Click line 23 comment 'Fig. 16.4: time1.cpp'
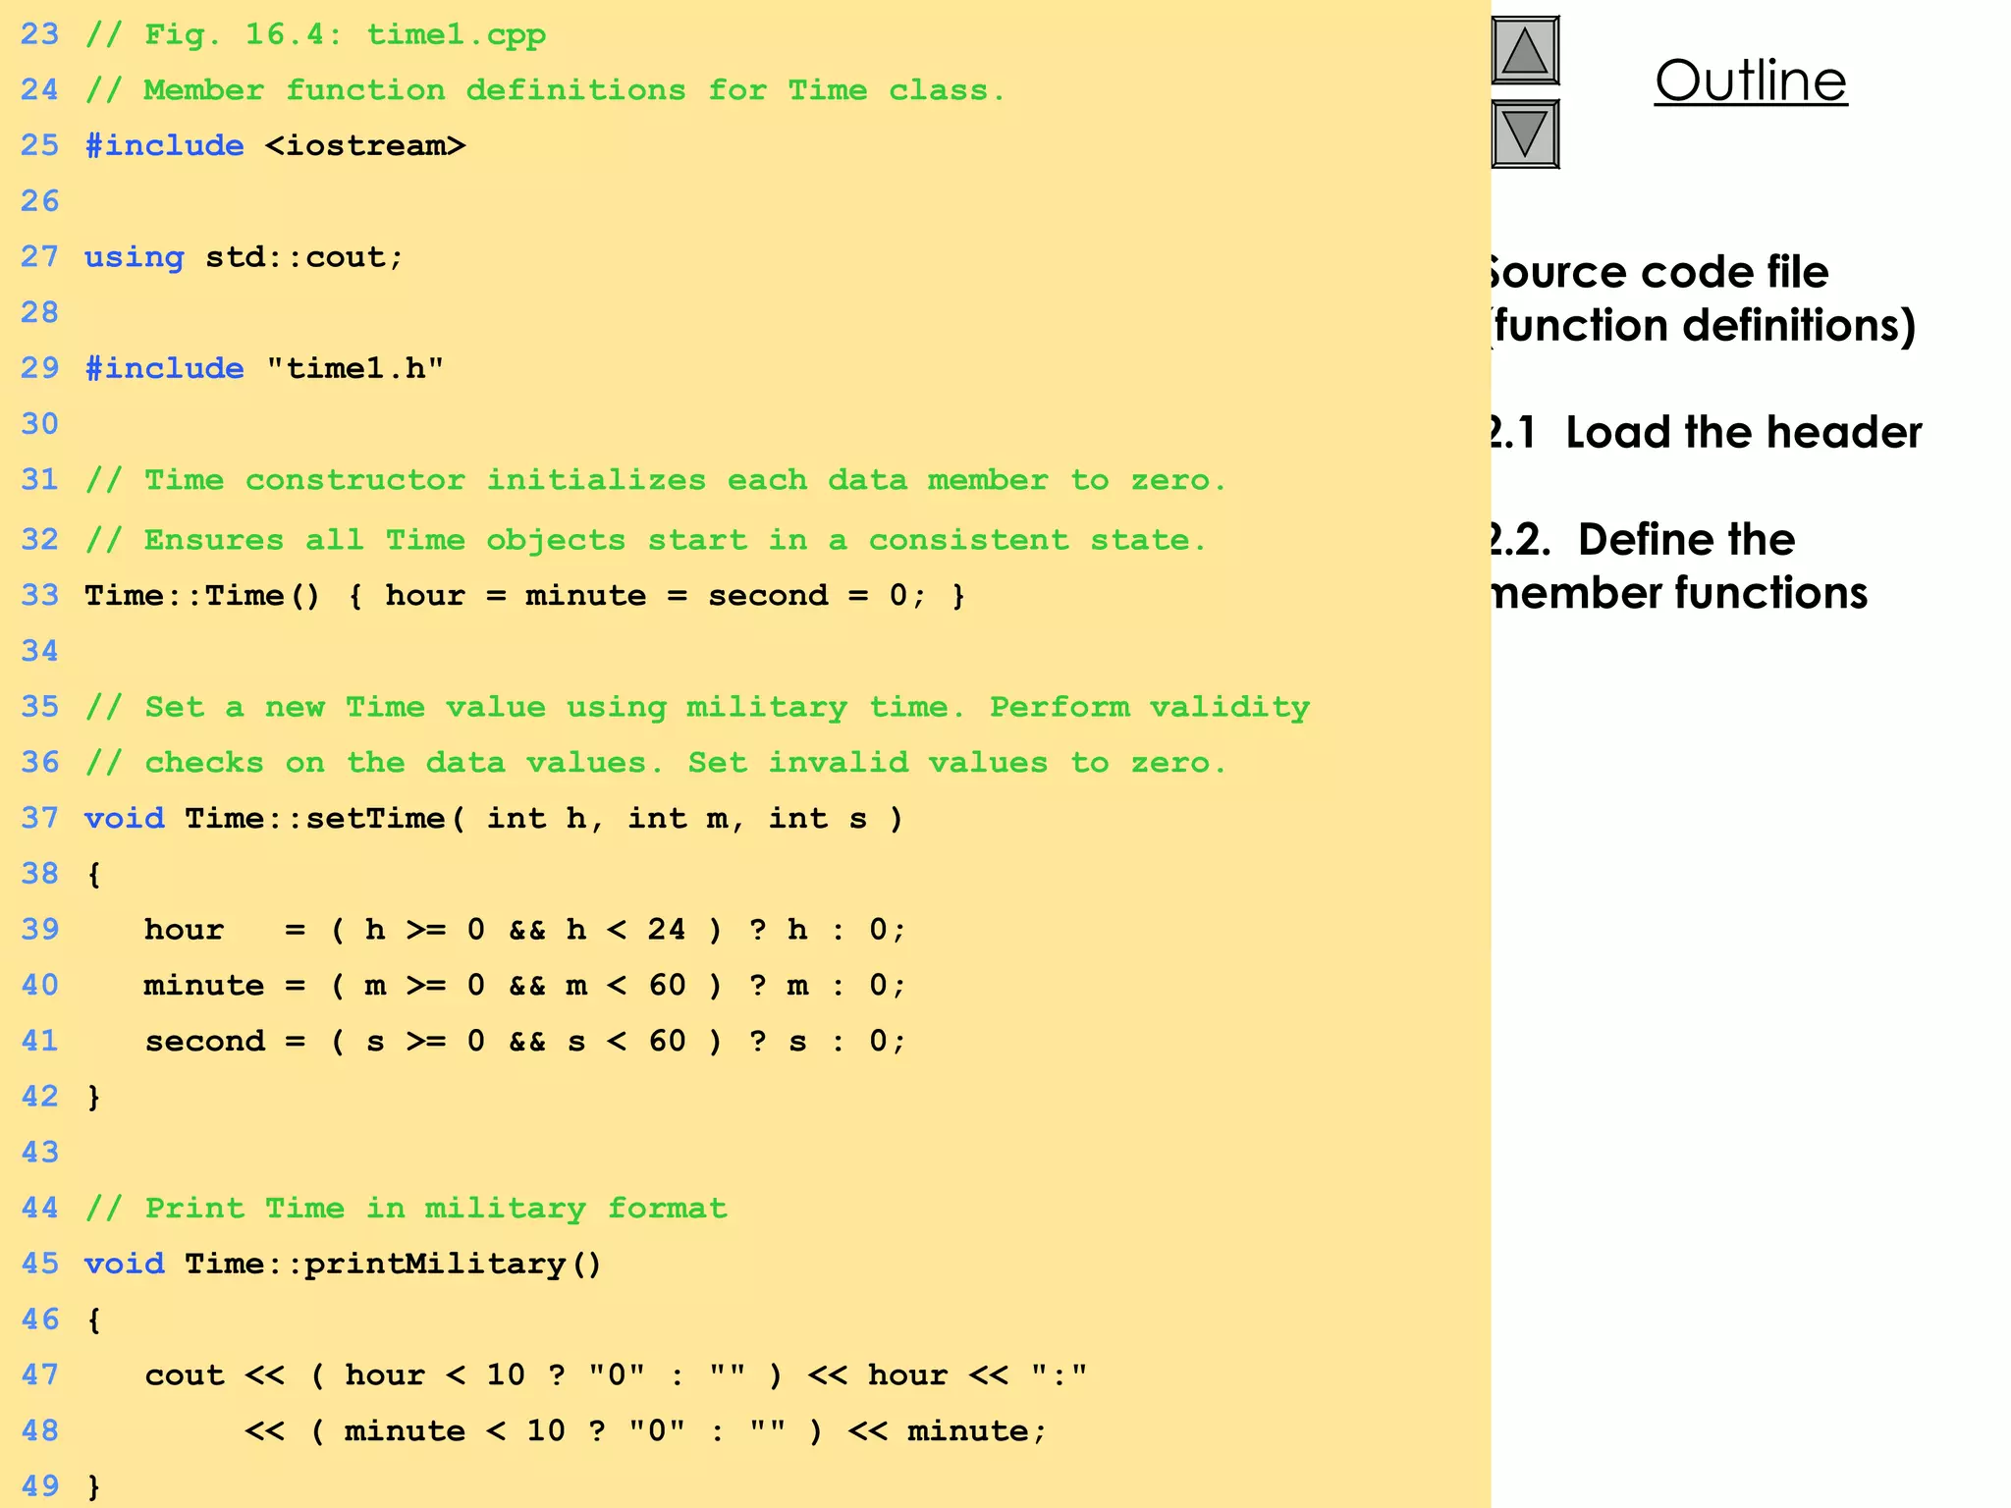This screenshot has width=2011, height=1508. pos(315,35)
